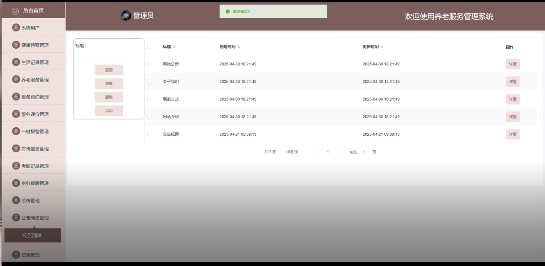Click the 管理员 username text
This screenshot has width=545, height=266.
pyautogui.click(x=143, y=16)
